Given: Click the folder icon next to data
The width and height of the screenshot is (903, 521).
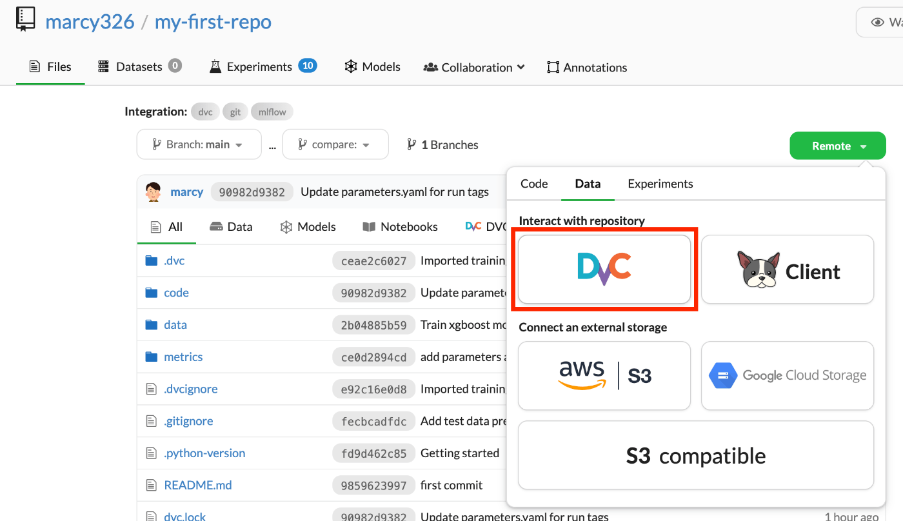Looking at the screenshot, I should (x=152, y=324).
